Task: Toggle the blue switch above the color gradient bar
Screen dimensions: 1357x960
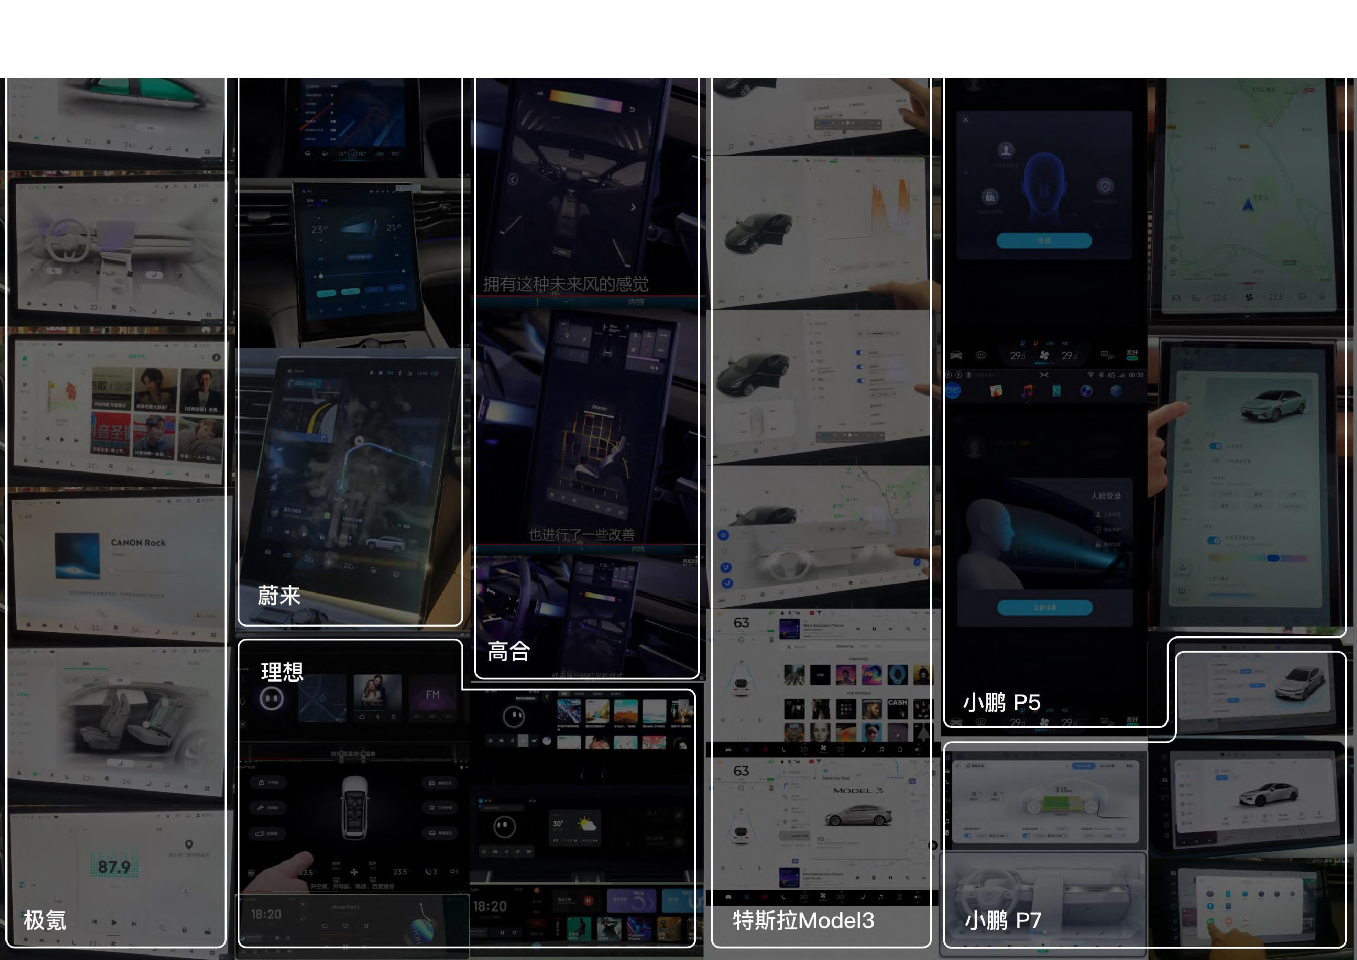Action: tap(1214, 540)
